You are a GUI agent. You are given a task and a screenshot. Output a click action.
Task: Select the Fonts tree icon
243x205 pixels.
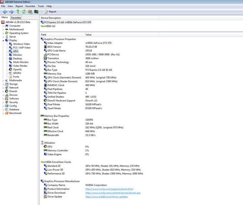(x=10, y=77)
